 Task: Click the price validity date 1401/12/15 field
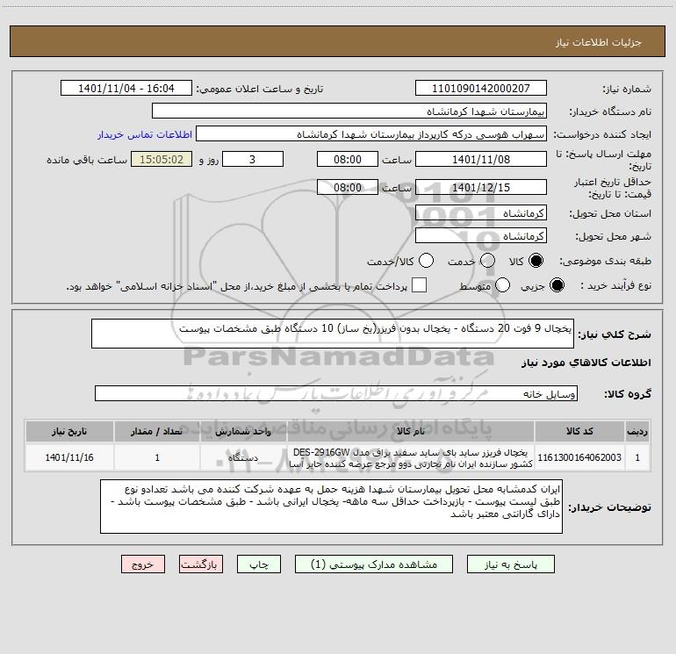481,187
